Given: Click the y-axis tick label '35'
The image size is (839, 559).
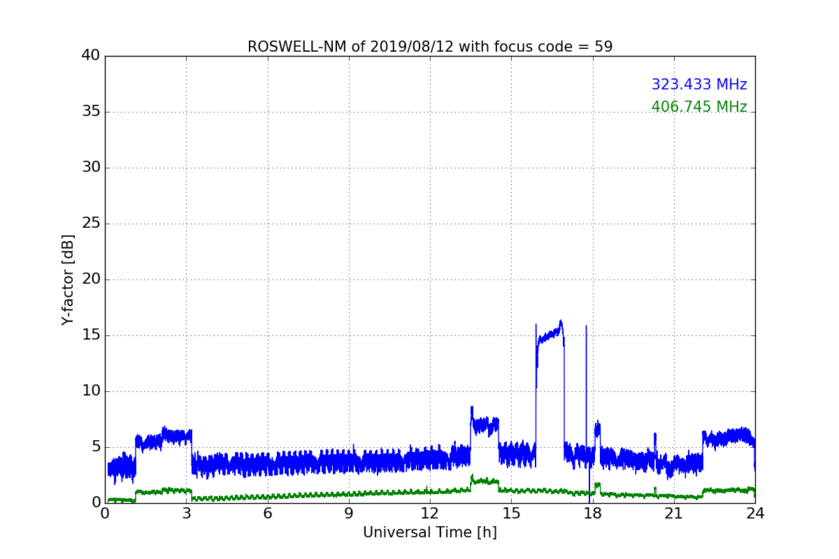Looking at the screenshot, I should point(91,112).
